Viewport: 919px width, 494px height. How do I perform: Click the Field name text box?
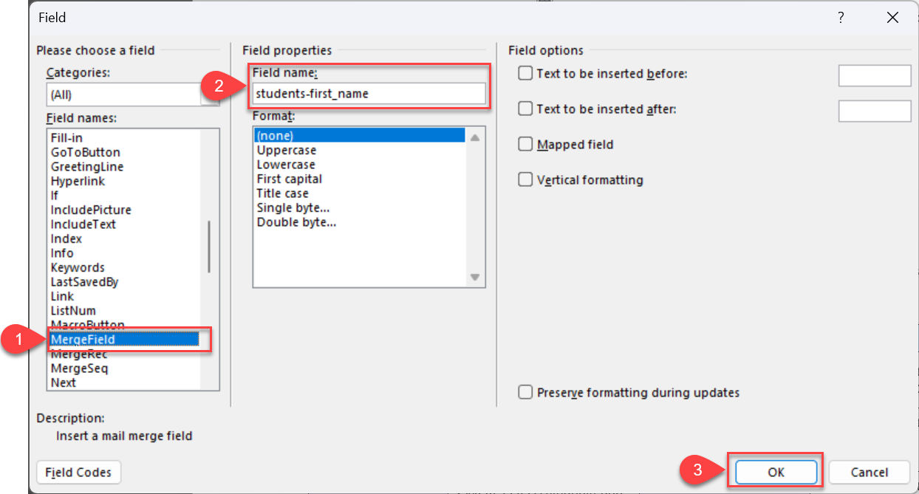(369, 94)
